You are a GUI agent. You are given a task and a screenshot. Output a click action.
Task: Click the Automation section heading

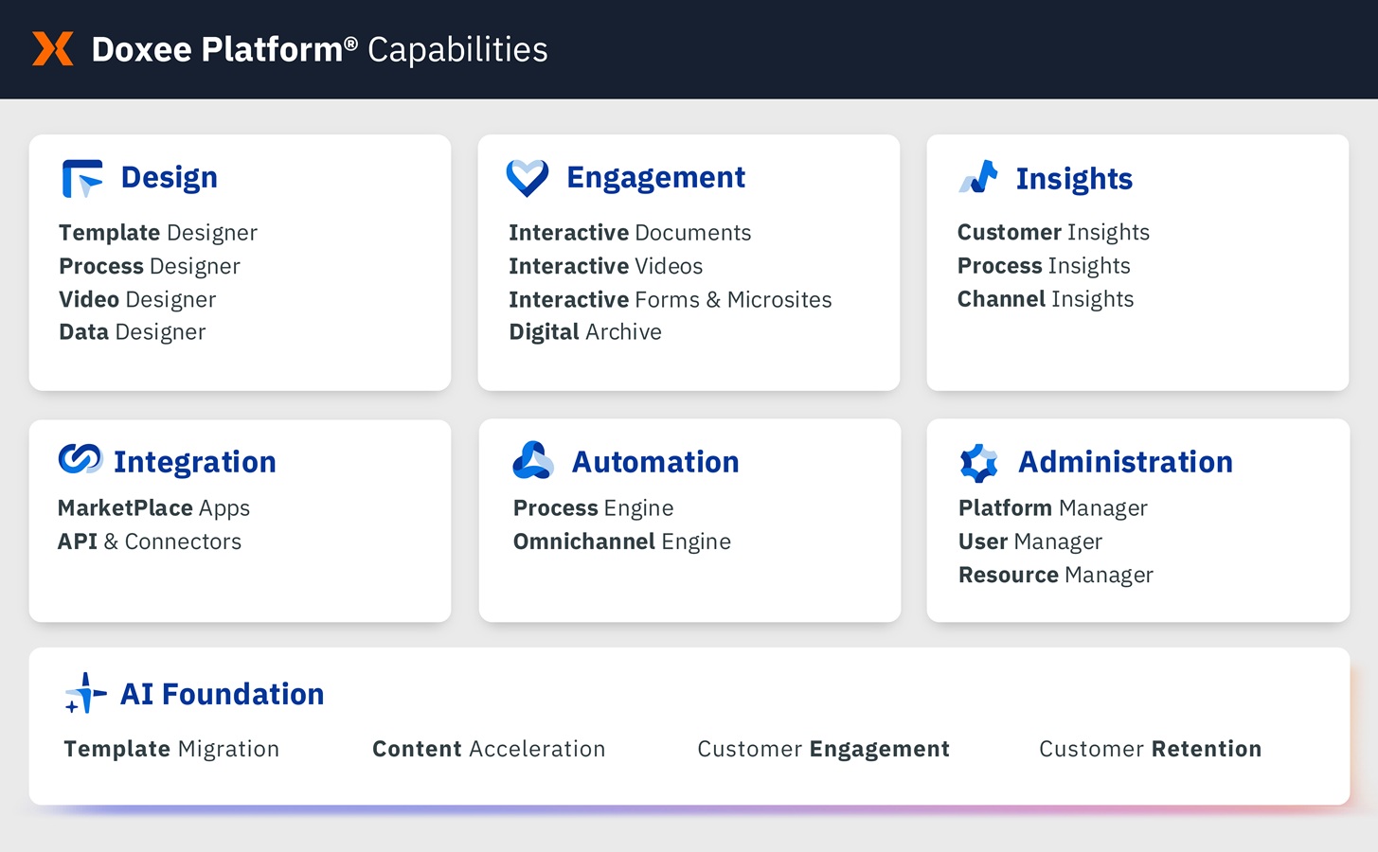point(655,462)
